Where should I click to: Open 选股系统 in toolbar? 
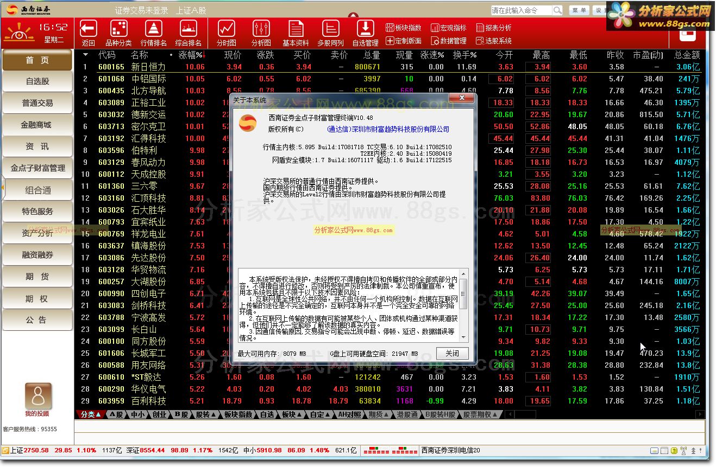point(494,41)
